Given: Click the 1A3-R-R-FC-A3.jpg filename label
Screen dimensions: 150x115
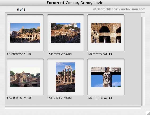Looking at the screenshot, I should (x=100, y=54).
